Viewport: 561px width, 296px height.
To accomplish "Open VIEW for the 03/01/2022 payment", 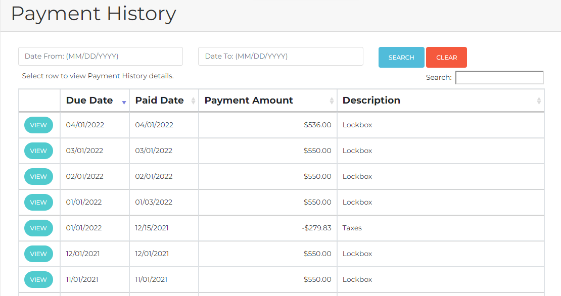I will pyautogui.click(x=38, y=151).
